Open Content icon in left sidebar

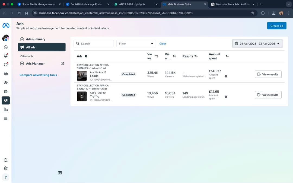click(6, 73)
